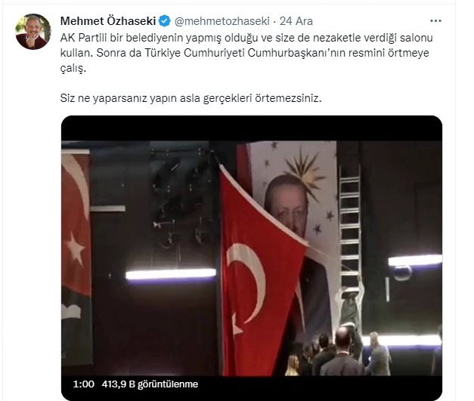474x401 pixels.
Task: Open Mehmet Özhaseki's profile picture
Action: [33, 32]
